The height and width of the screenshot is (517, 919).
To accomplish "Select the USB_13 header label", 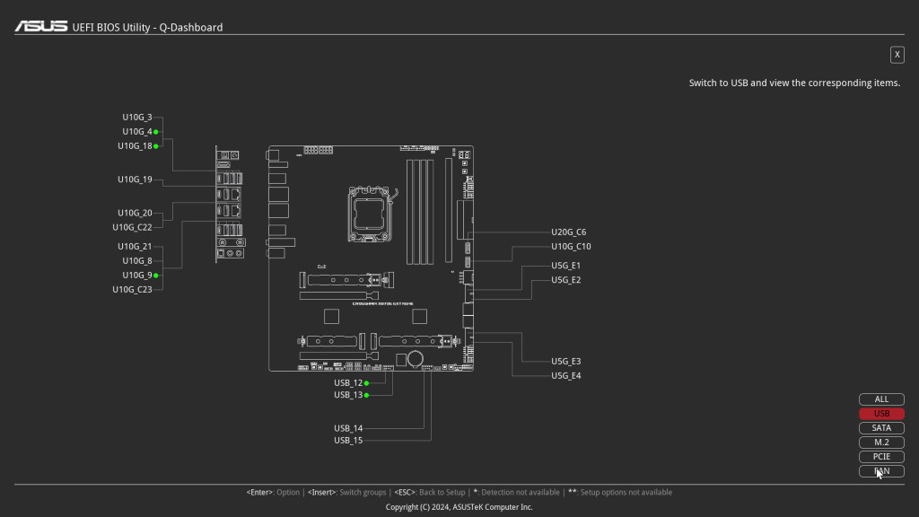I will coord(348,395).
